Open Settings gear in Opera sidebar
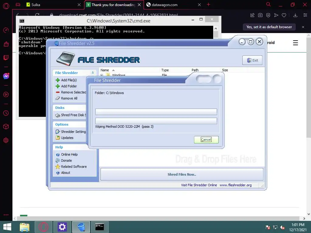This screenshot has width=311, height=233. [6, 140]
